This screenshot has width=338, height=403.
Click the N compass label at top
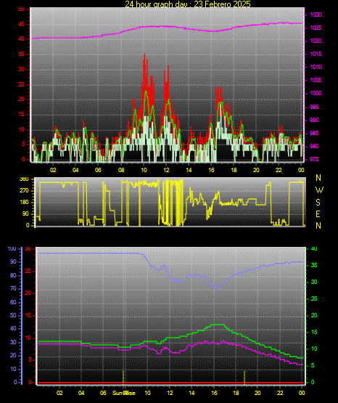point(318,178)
